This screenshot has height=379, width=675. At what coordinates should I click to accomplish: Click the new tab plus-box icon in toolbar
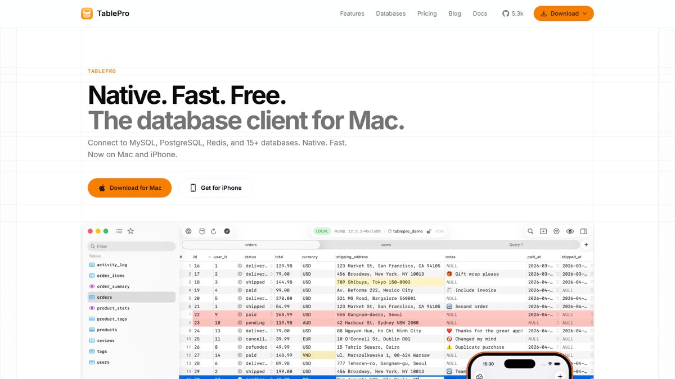543,231
